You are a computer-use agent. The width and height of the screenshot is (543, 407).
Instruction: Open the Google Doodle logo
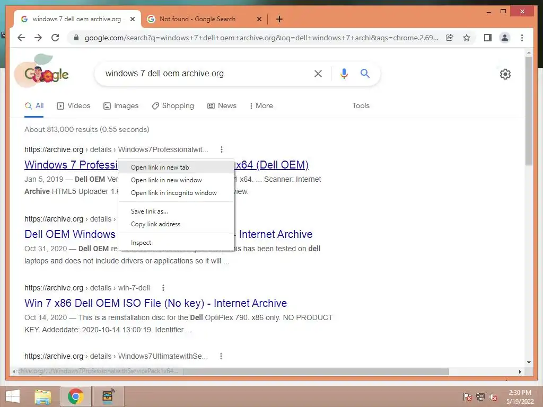tap(42, 71)
